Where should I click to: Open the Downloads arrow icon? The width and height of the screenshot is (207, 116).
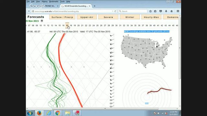pyautogui.click(x=166, y=11)
